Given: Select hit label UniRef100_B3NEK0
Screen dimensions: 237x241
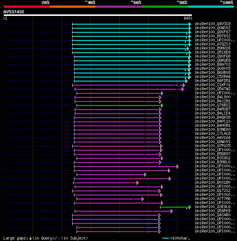Looking at the screenshot, I should 213,130.
